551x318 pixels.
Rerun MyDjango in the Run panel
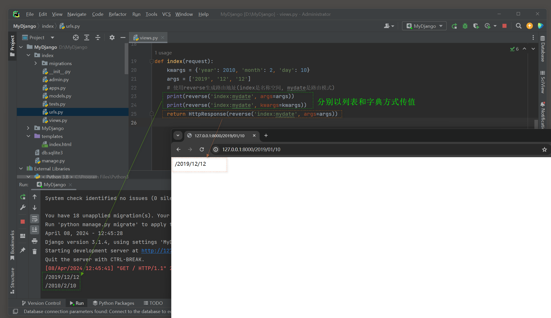pyautogui.click(x=23, y=197)
